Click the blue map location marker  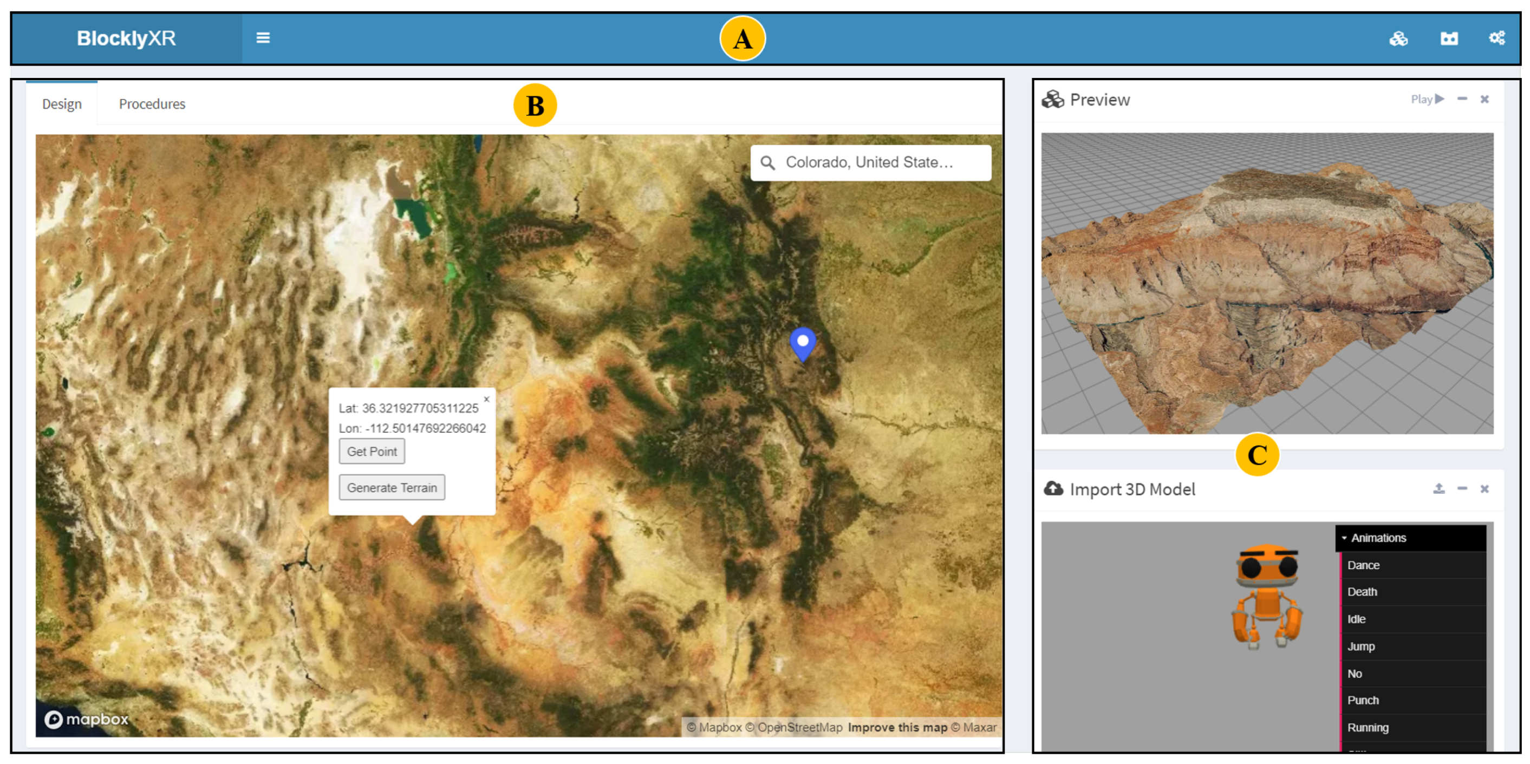point(803,343)
